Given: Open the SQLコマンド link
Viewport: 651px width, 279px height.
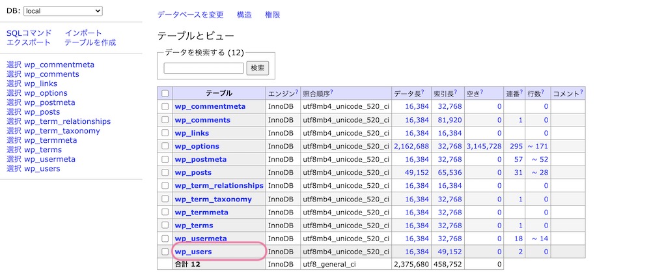Looking at the screenshot, I should pos(29,33).
